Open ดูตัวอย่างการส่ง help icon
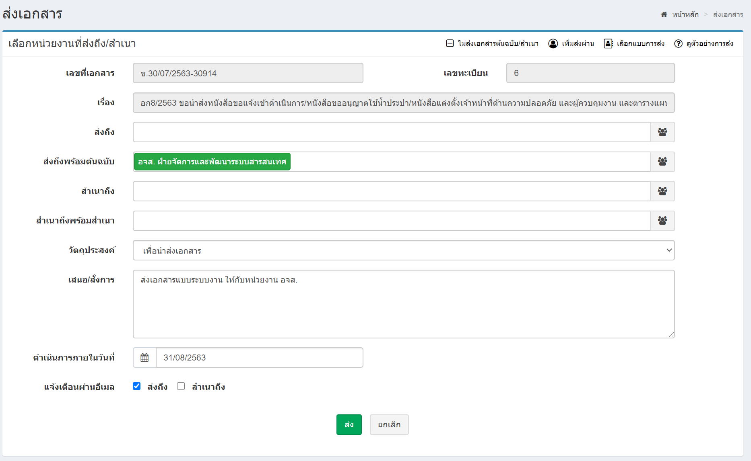The width and height of the screenshot is (751, 461). (678, 43)
